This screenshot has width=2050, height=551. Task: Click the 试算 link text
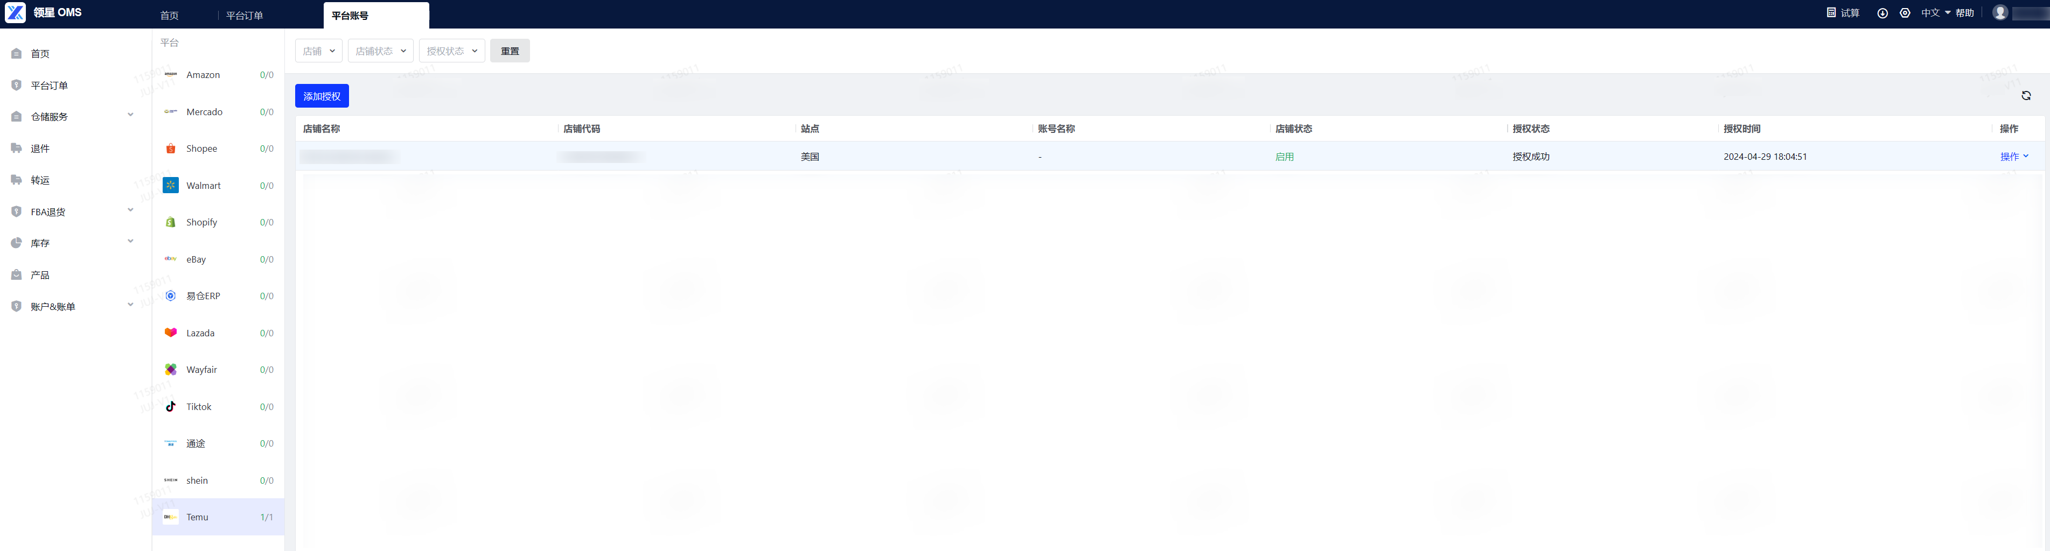click(x=1850, y=13)
